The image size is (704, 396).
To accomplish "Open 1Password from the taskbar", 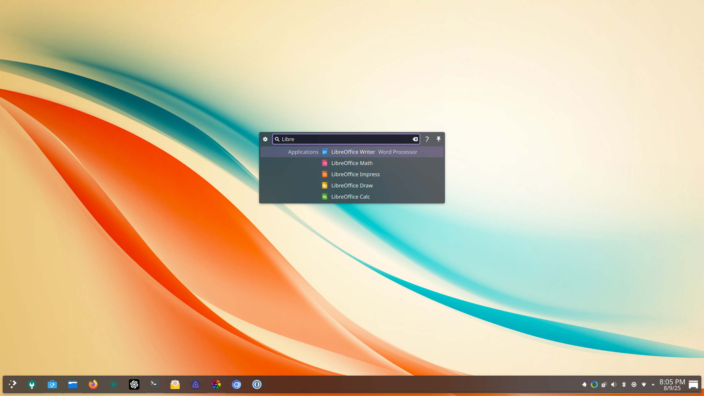I will (x=257, y=384).
